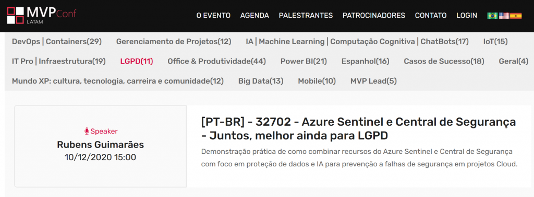The height and width of the screenshot is (197, 534).
Task: Filter sessions by Power BI(21)
Action: tap(304, 61)
